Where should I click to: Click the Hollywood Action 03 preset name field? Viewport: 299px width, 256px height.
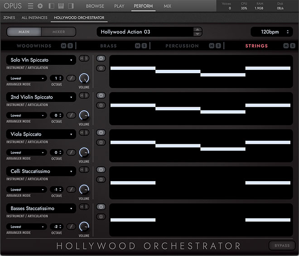145,32
